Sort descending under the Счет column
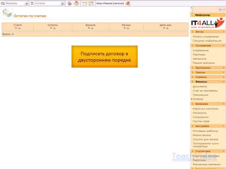The height and width of the screenshot is (169, 226). coord(16,28)
